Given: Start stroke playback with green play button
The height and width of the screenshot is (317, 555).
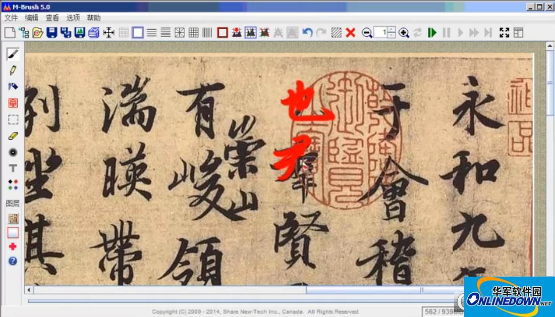Looking at the screenshot, I should tap(432, 33).
